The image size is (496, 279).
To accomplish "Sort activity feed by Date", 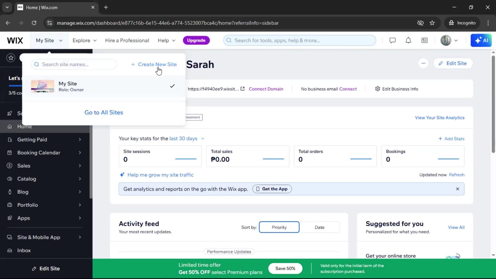I will pos(320,227).
